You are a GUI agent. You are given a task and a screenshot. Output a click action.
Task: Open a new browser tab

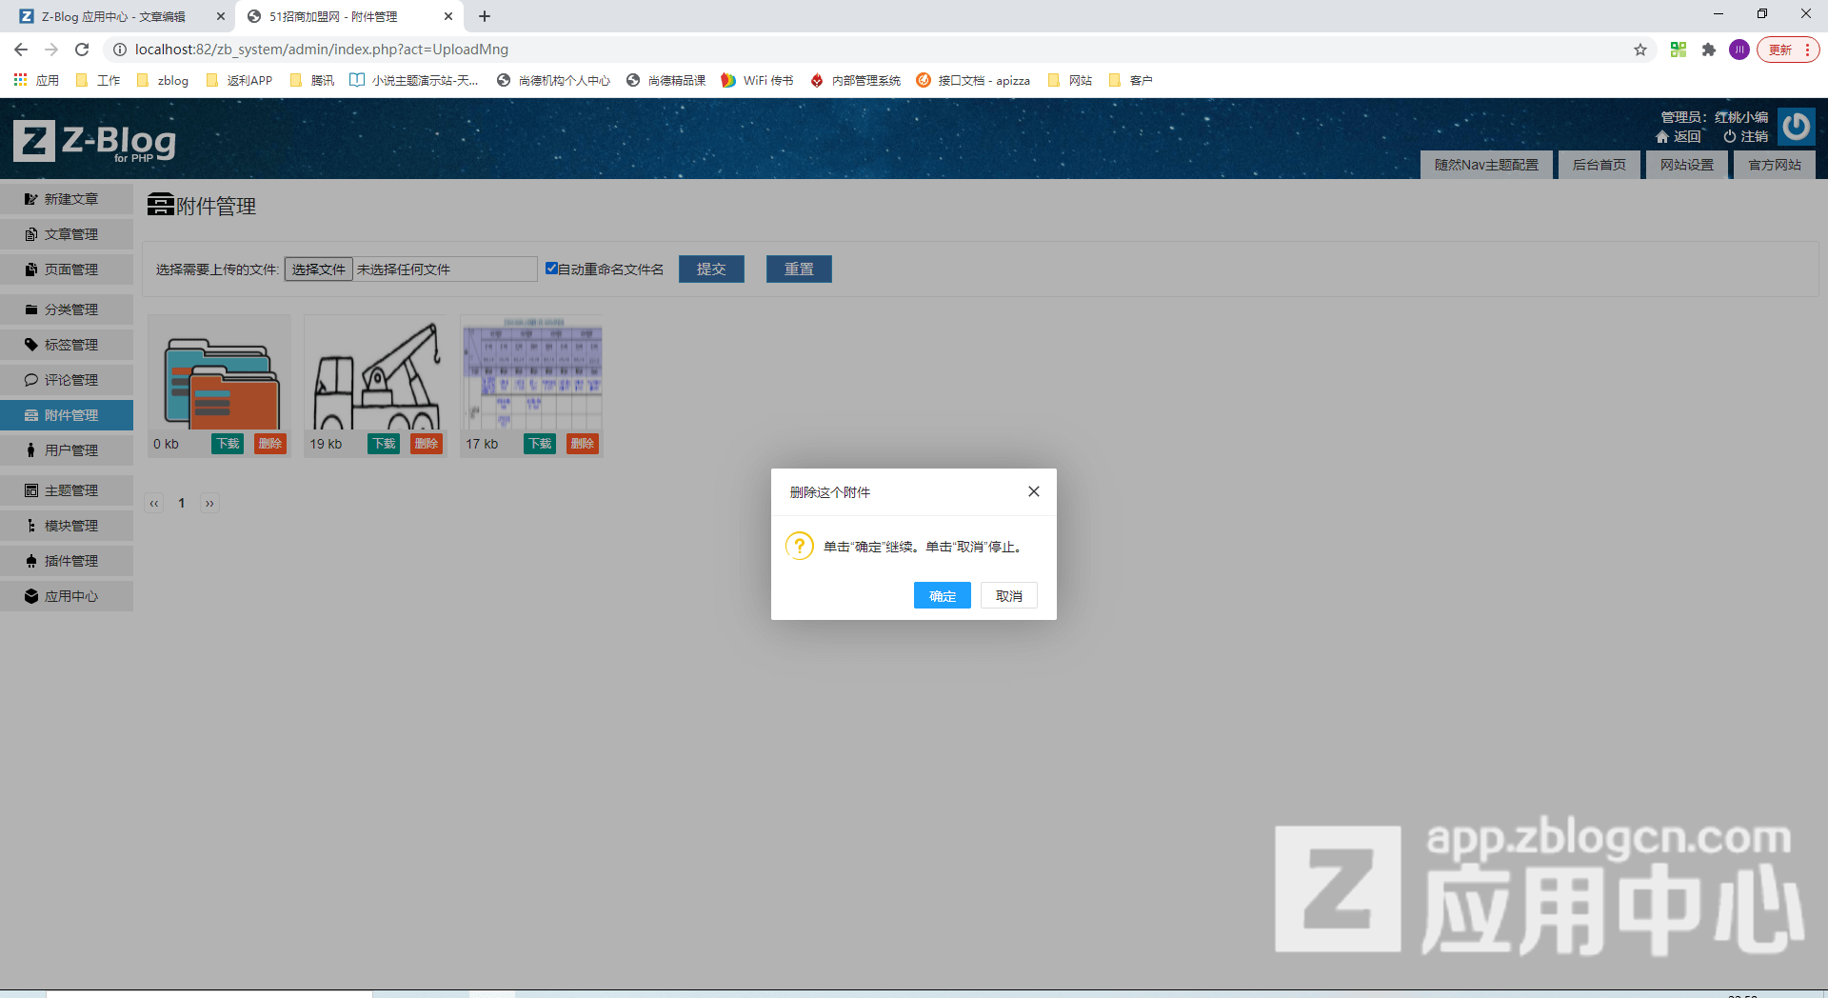[485, 16]
